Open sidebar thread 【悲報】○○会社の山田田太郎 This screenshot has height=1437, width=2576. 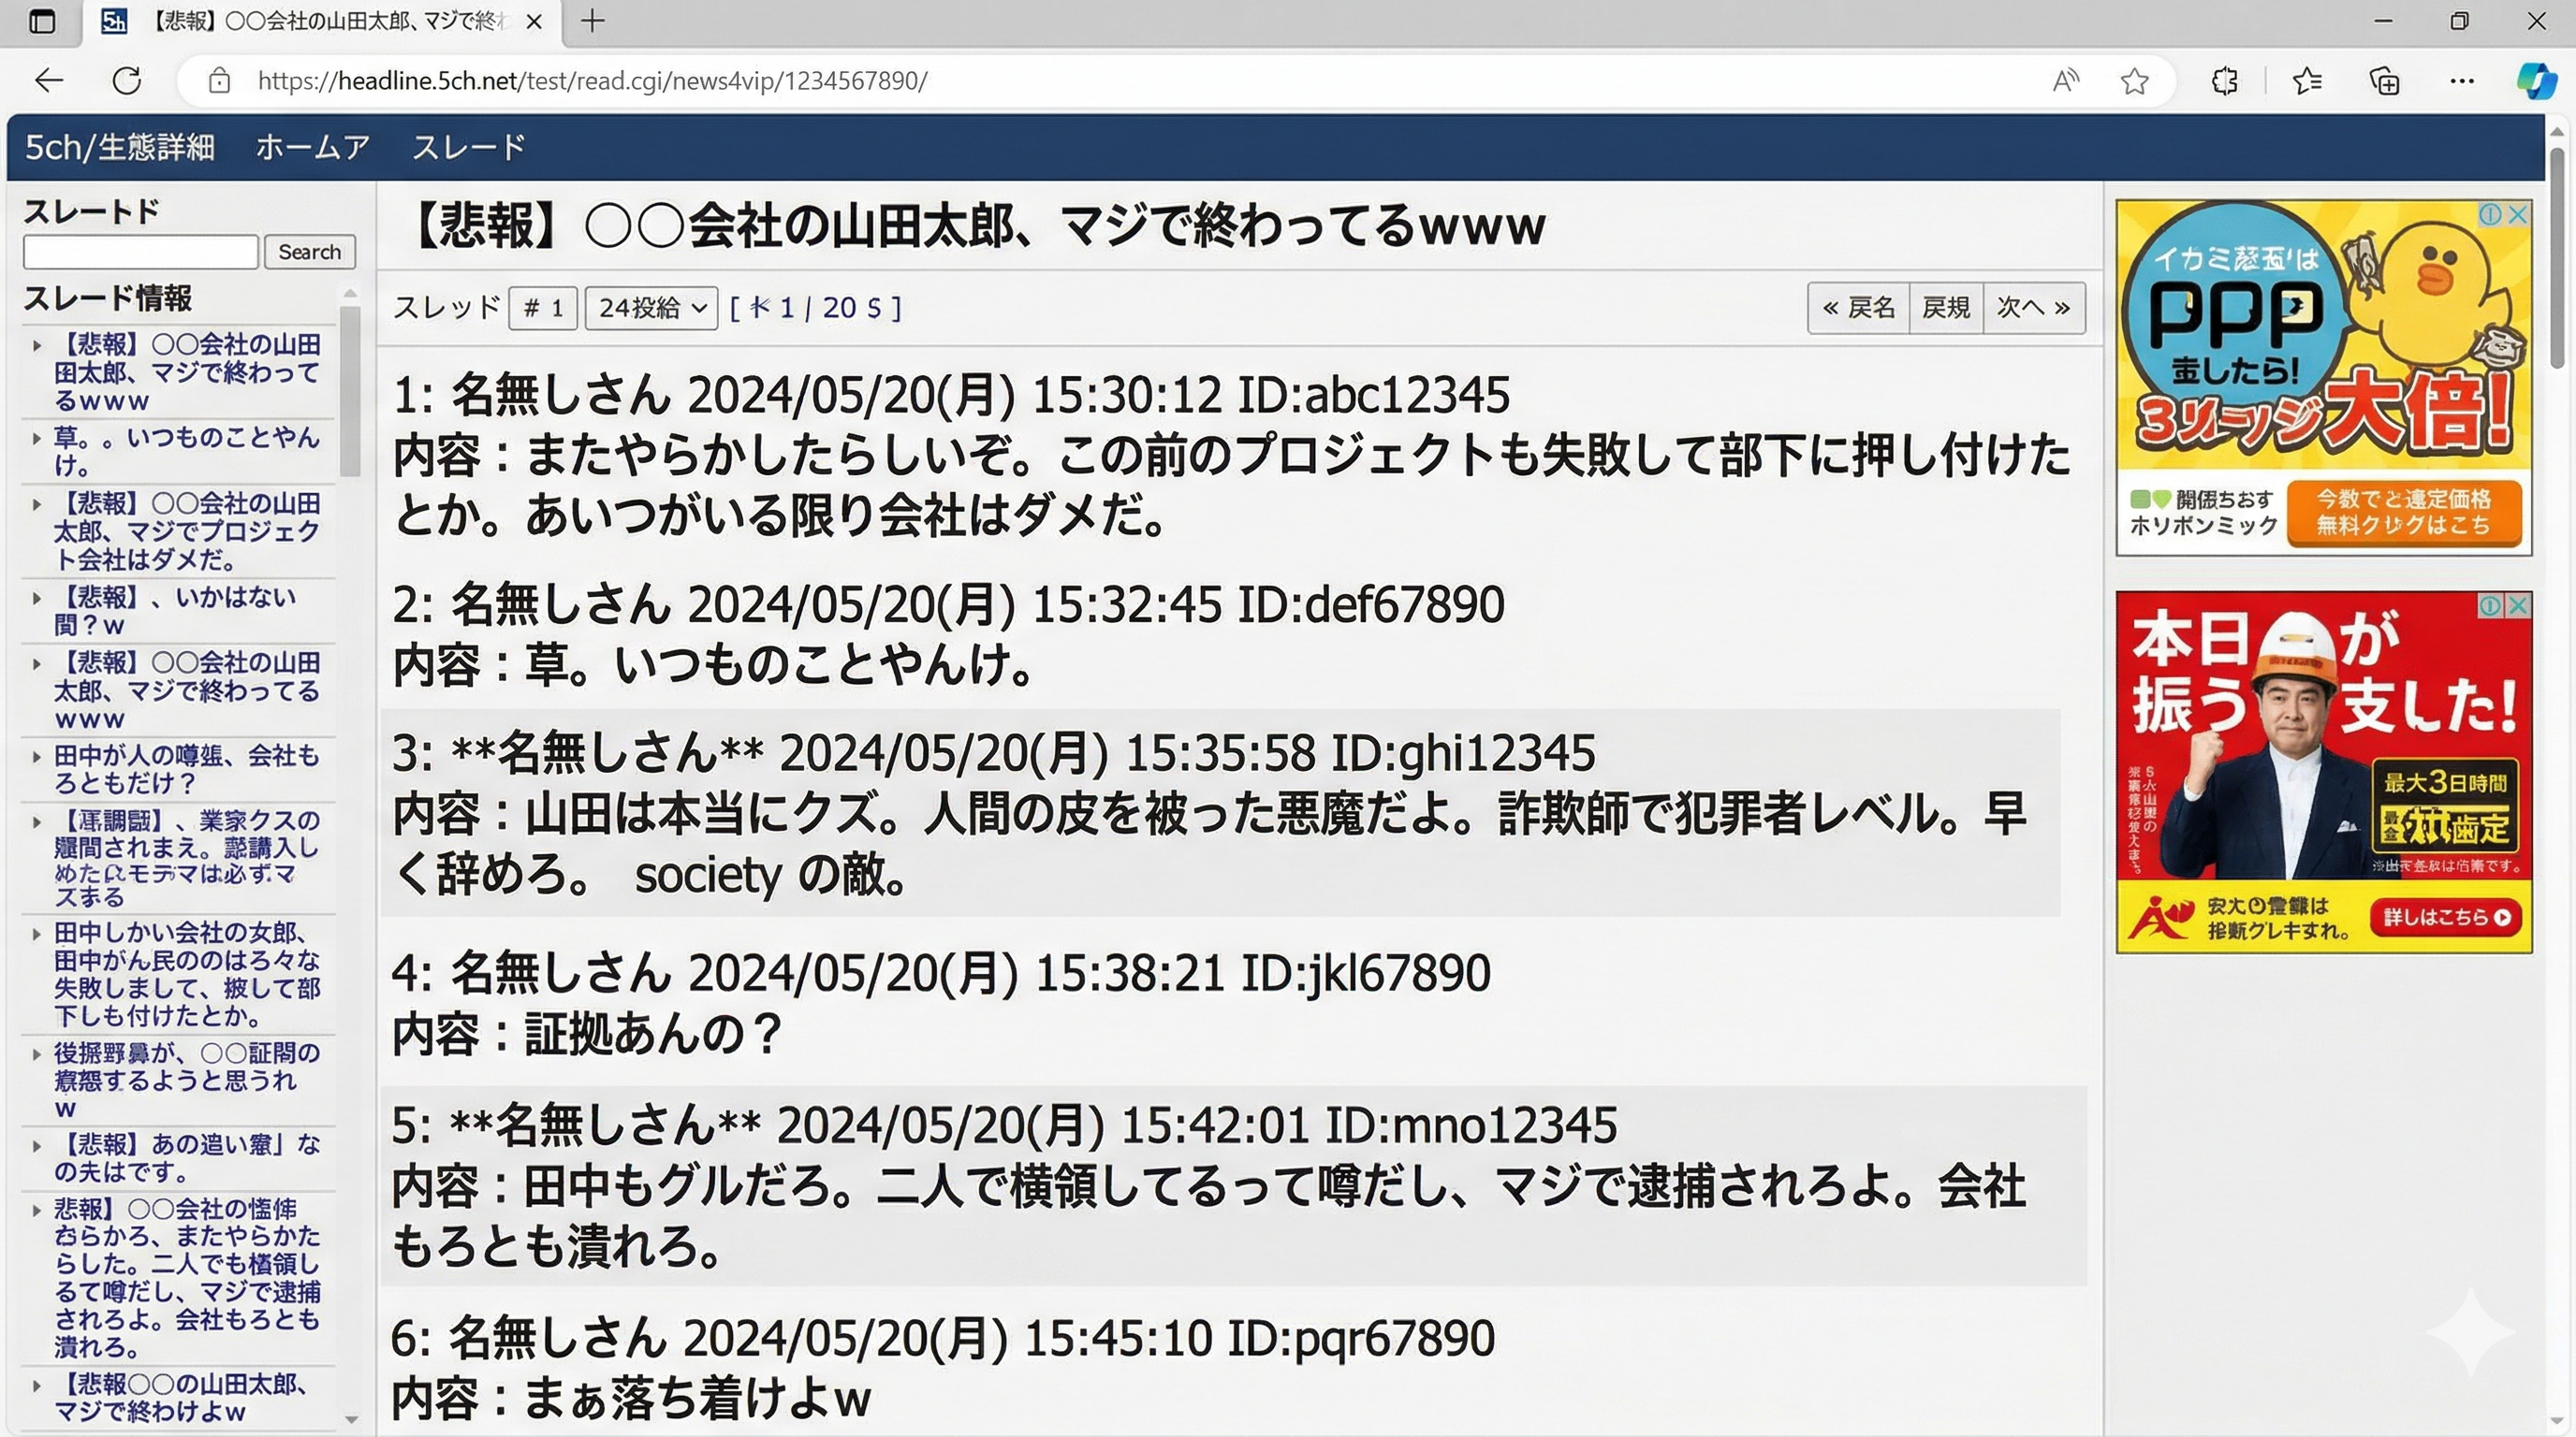coord(187,372)
